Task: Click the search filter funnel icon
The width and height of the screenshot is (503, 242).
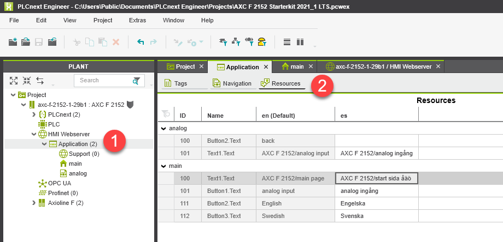Action: coord(137,81)
